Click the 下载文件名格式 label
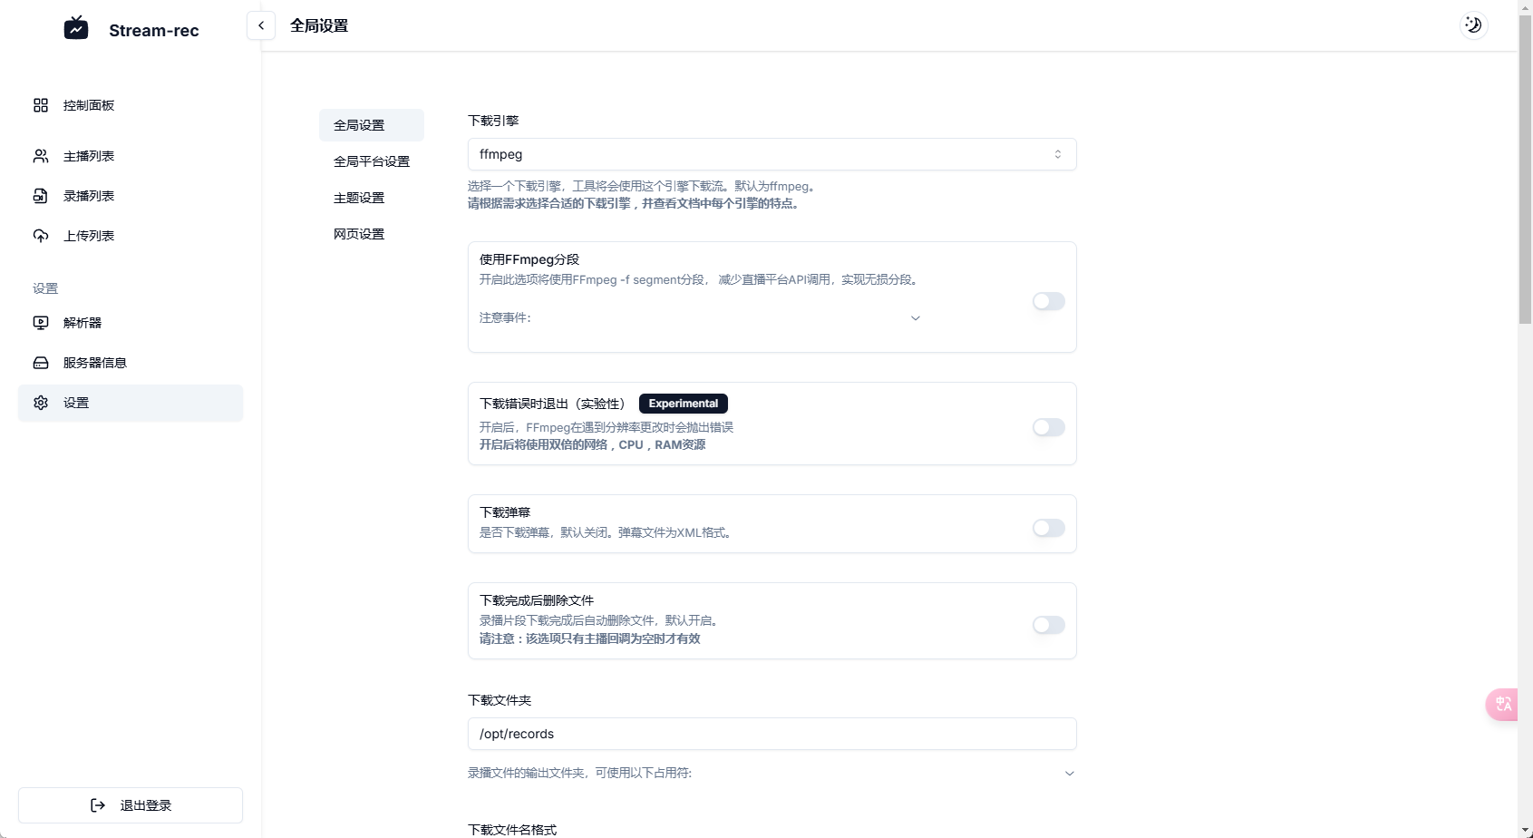Image resolution: width=1533 pixels, height=838 pixels. (x=512, y=830)
